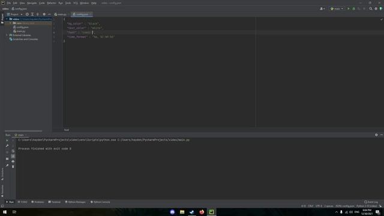The height and width of the screenshot is (216, 384).
Task: Click config.json in navigation breadcrumb
Action: click(19, 9)
